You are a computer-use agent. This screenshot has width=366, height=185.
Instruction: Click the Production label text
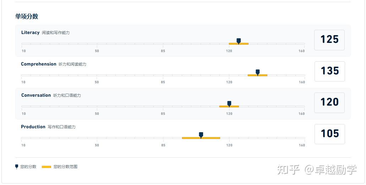33,127
